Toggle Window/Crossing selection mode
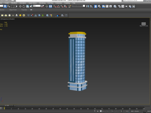Screen dimensions: 151x113 pos(16,6)
